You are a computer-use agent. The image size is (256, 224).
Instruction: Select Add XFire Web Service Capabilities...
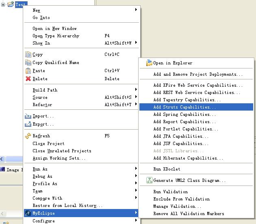196,85
